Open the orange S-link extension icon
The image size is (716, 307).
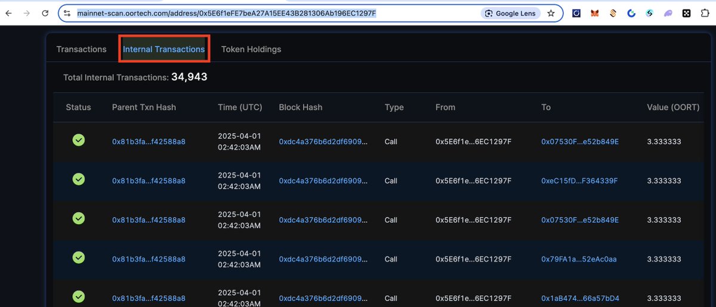pos(613,13)
